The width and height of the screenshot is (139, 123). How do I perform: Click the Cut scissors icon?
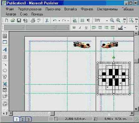click(x=47, y=20)
